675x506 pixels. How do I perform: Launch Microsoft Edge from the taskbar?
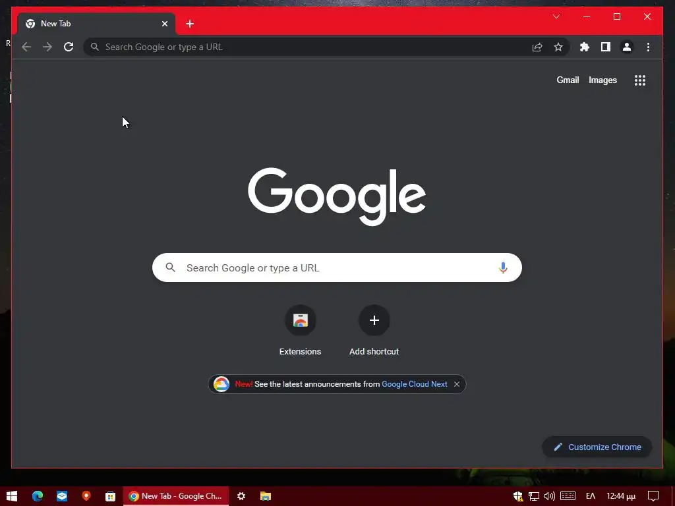(x=38, y=496)
